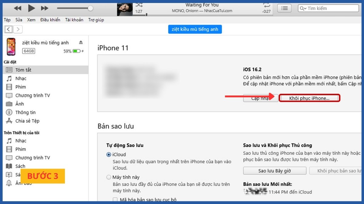
Task: Click the Tìm kiếm search field
Action: [329, 8]
